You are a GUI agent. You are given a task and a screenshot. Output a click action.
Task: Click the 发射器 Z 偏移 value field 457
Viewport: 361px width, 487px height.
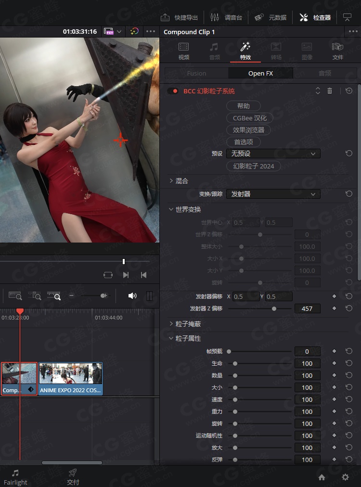(307, 309)
